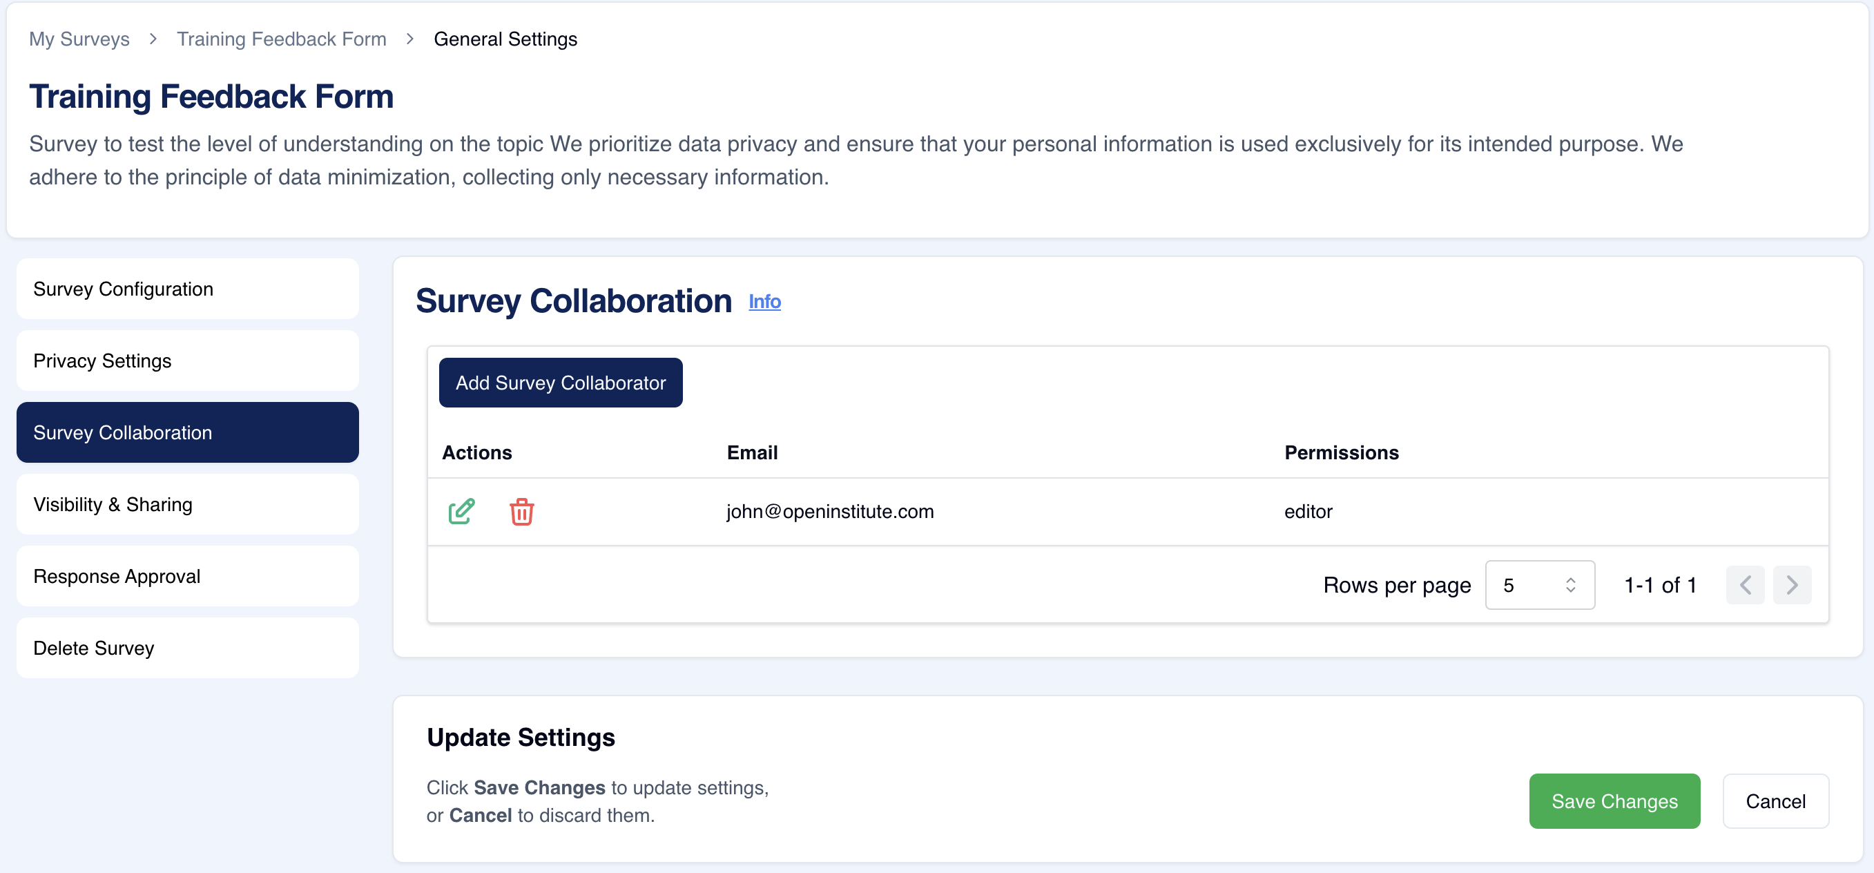
Task: Click the Training Feedback Form page title
Action: 211,97
